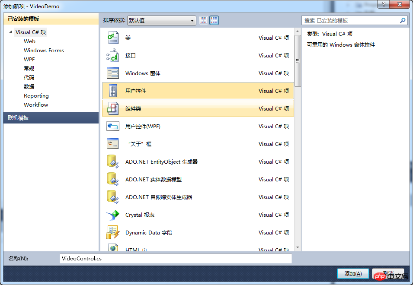
Task: Select the Visual C# 项 tree item
Action: (x=31, y=32)
